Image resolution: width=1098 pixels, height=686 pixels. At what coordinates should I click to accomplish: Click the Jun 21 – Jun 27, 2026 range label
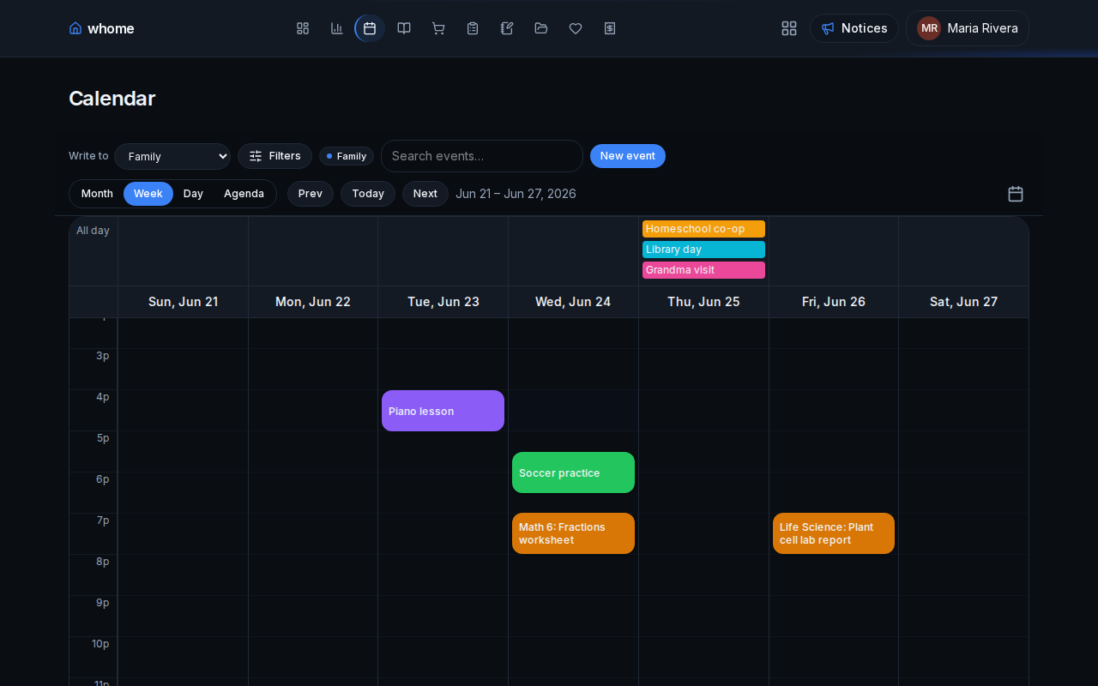tap(516, 194)
